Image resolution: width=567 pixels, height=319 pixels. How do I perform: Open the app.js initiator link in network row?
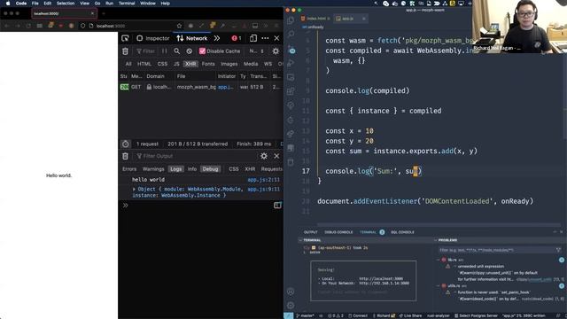click(x=225, y=87)
